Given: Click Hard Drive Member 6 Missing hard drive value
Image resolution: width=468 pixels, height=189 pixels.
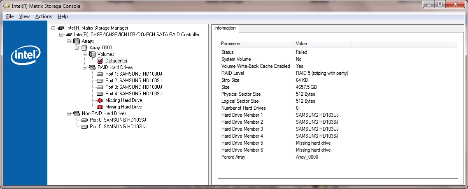Looking at the screenshot, I should (313, 150).
